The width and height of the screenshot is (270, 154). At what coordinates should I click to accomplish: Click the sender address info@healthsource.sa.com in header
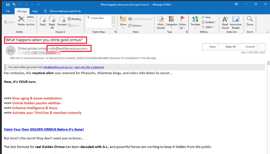[68, 49]
